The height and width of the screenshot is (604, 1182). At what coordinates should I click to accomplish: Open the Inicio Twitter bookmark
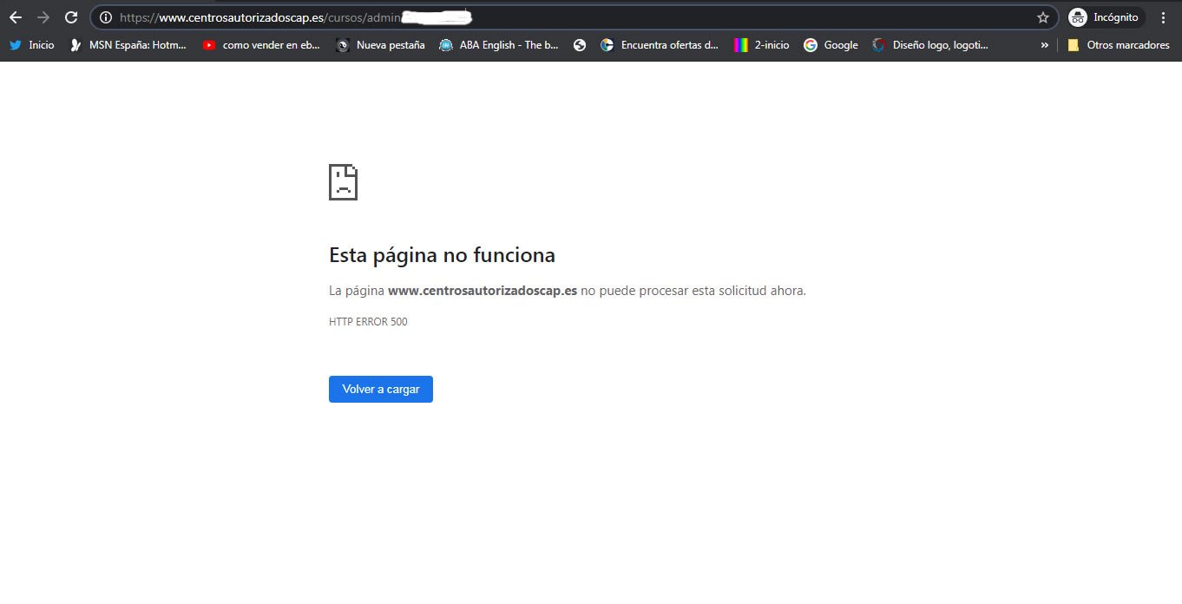(x=31, y=45)
